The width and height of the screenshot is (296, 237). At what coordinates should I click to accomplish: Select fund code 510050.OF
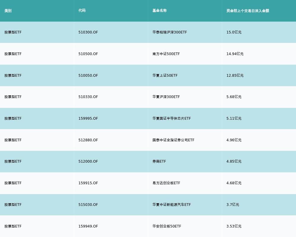pyautogui.click(x=88, y=76)
